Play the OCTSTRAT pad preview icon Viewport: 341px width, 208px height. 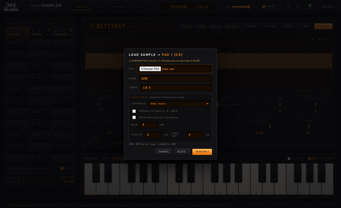25,35
